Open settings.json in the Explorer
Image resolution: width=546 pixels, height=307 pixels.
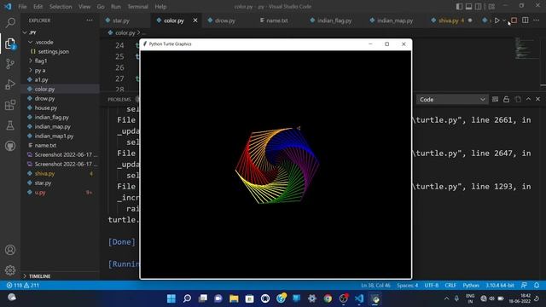point(61,51)
